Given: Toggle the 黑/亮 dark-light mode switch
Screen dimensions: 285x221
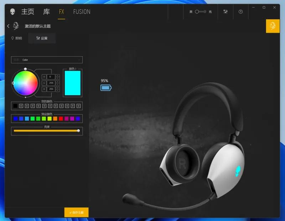Looking at the screenshot, I should pyautogui.click(x=200, y=11).
